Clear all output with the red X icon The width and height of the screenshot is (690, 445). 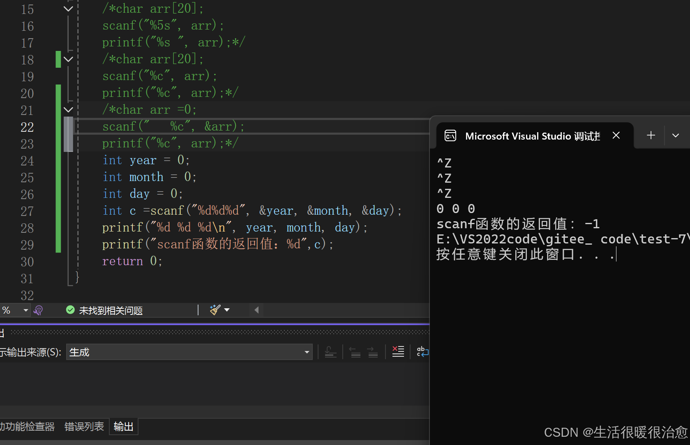pos(398,351)
